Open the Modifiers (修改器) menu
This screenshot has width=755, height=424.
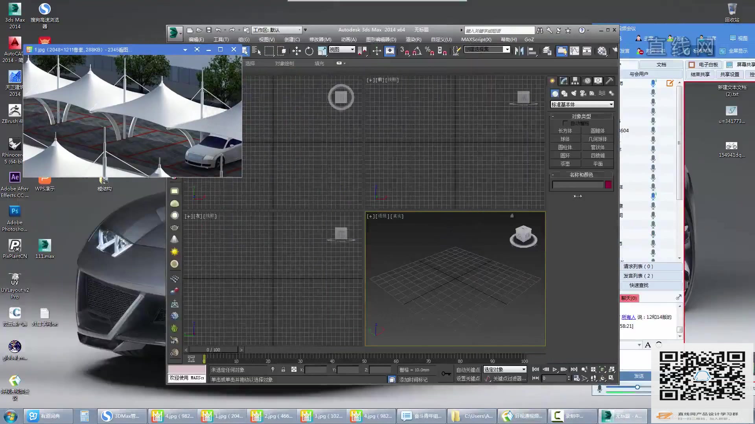point(320,40)
